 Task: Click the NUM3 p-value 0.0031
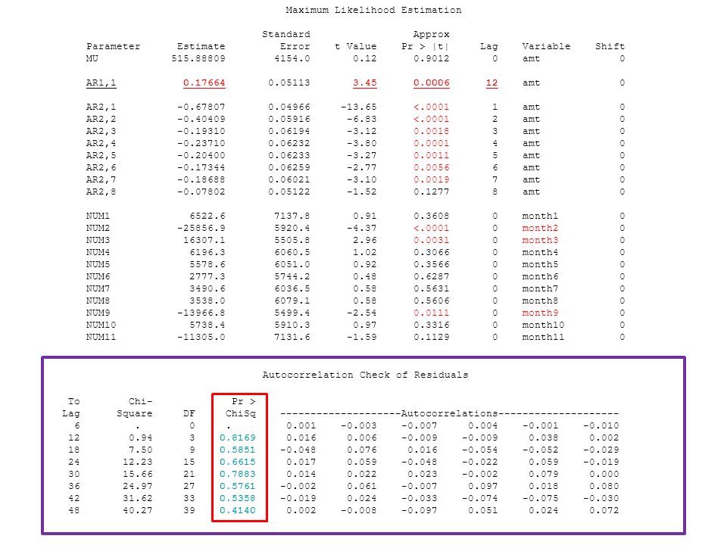click(x=431, y=240)
